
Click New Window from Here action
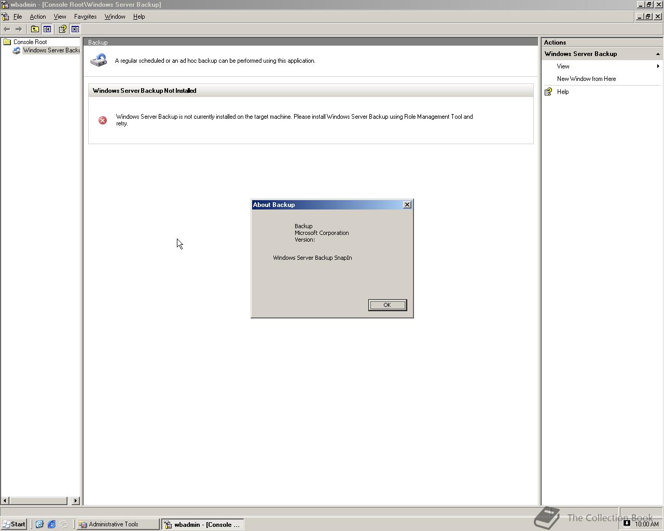pos(586,79)
